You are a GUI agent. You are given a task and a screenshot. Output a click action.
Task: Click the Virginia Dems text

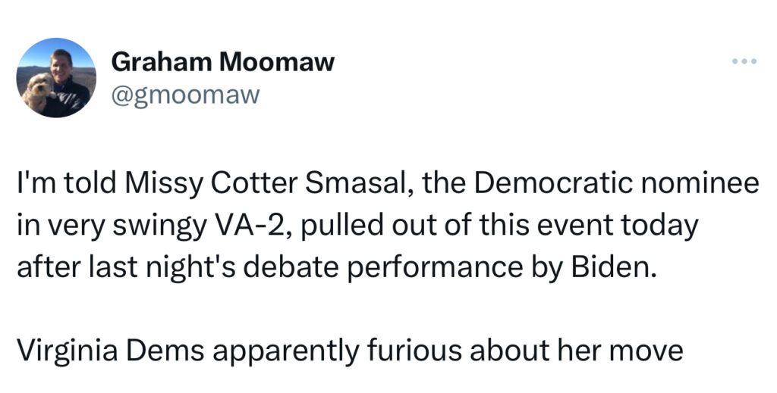tap(88, 351)
